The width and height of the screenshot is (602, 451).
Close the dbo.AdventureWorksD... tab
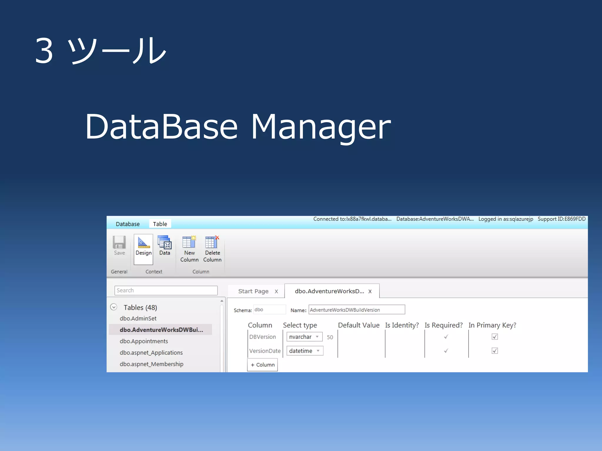[370, 292]
